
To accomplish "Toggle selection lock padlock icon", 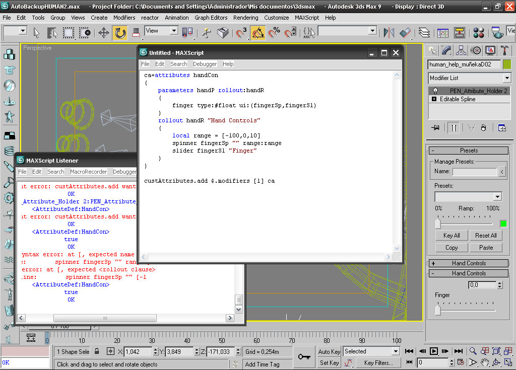I will coord(97,351).
